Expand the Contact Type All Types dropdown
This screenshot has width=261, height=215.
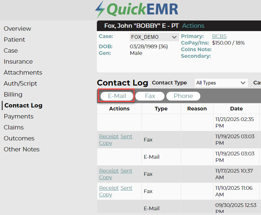click(221, 83)
